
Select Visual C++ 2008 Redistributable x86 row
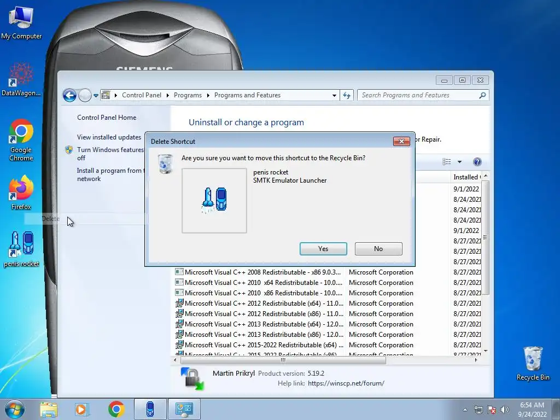tap(327, 272)
